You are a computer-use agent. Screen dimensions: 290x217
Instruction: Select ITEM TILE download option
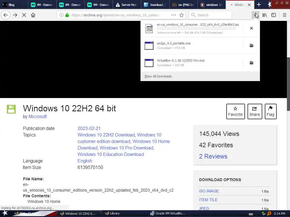click(x=208, y=200)
